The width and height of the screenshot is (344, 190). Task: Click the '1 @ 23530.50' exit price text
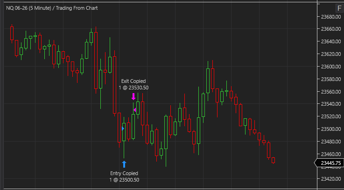click(133, 88)
